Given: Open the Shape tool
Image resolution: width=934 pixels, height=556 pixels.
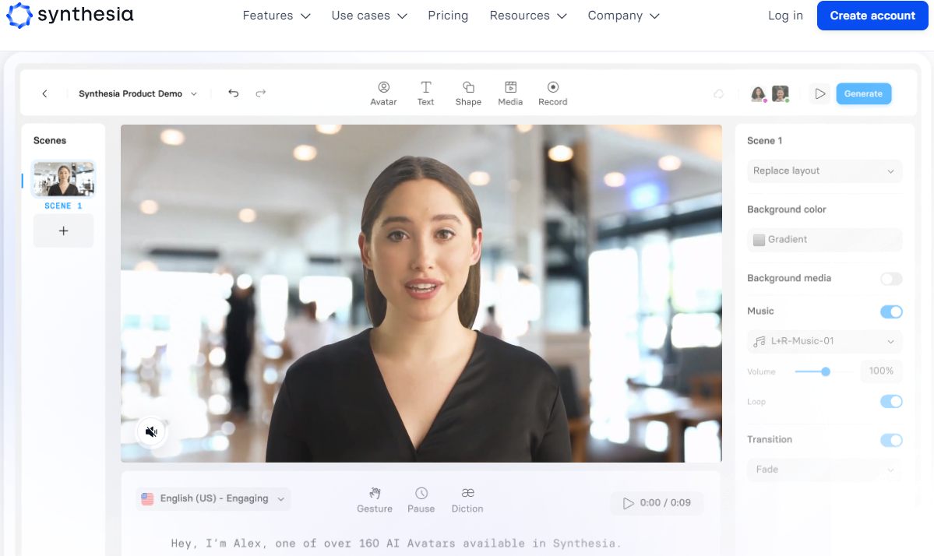Looking at the screenshot, I should (x=468, y=88).
